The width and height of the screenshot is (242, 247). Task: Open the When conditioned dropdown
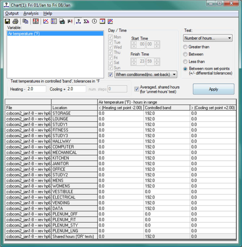146,75
